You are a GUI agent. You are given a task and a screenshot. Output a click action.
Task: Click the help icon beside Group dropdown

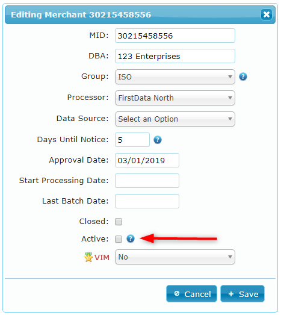click(243, 76)
